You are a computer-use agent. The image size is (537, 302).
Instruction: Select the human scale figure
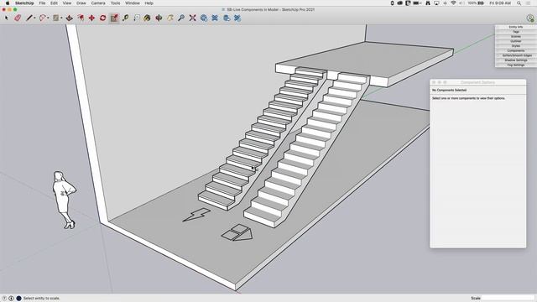point(64,200)
